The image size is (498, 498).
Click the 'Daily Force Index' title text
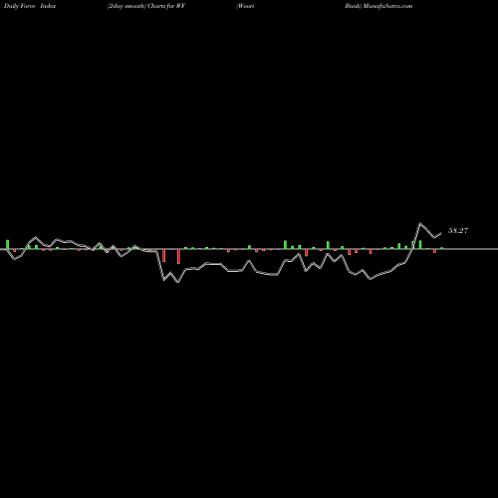tap(30, 6)
